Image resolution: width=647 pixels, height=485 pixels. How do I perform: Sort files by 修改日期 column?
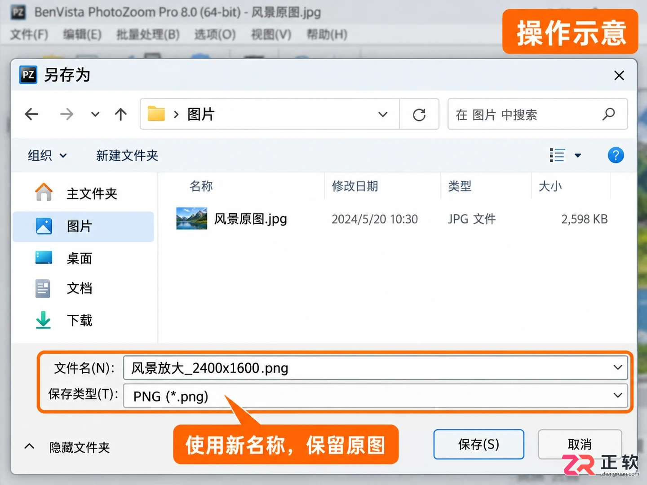[355, 186]
